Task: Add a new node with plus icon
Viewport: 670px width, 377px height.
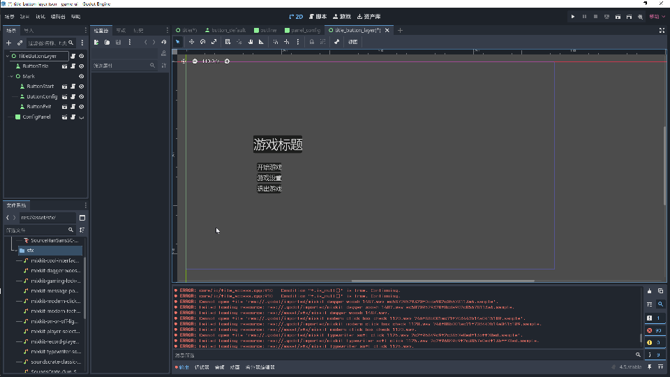Action: [x=8, y=43]
